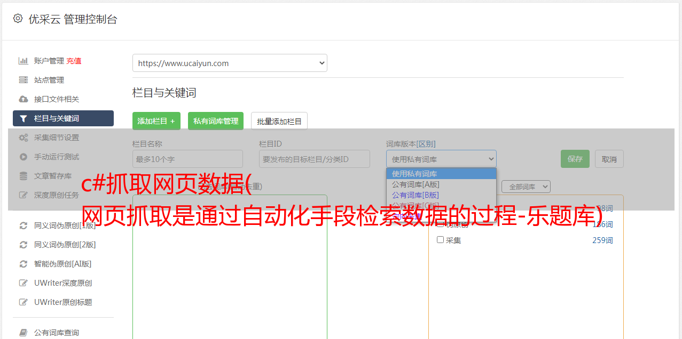Click the bar chart icon for 账户管理
This screenshot has height=339, width=682.
(23, 61)
